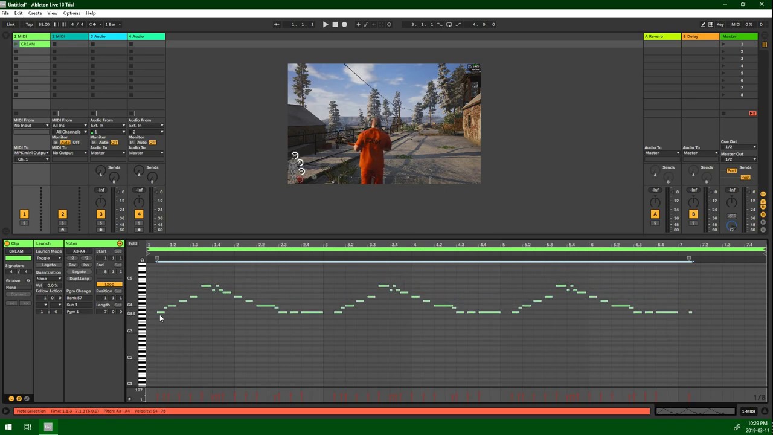Toggle Punch-Out switch icon
Viewport: 773px width, 435px height.
(x=458, y=24)
